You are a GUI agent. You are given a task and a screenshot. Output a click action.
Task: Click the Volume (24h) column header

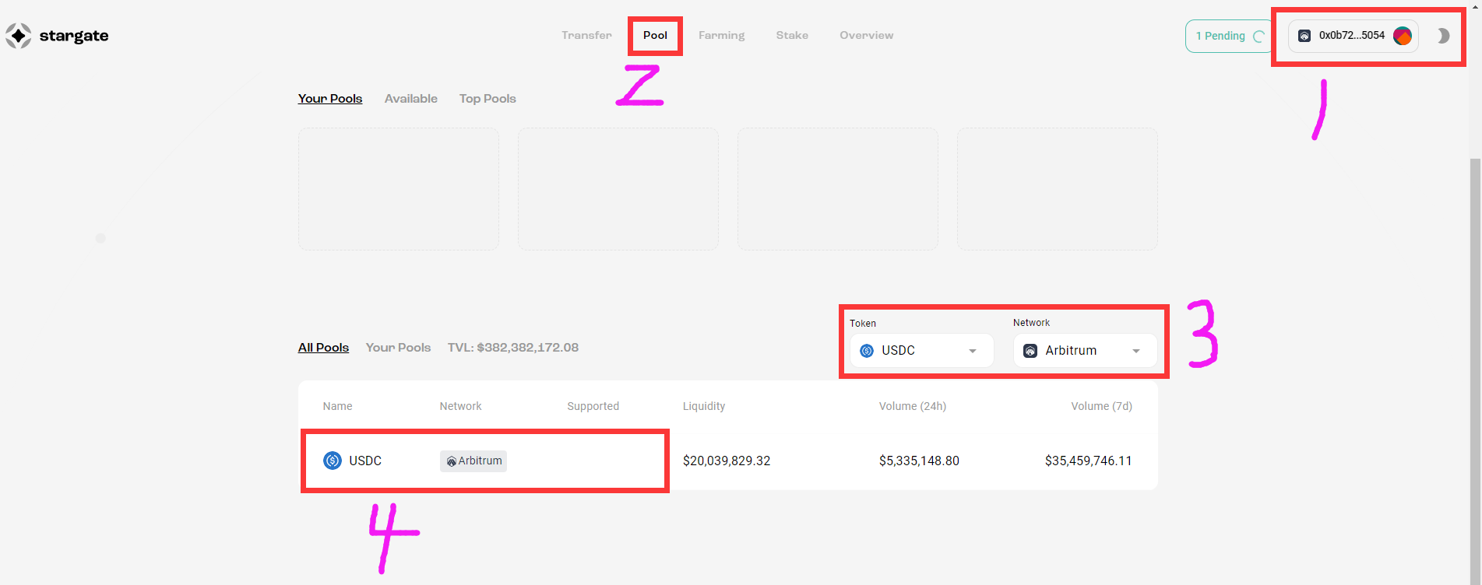coord(913,406)
